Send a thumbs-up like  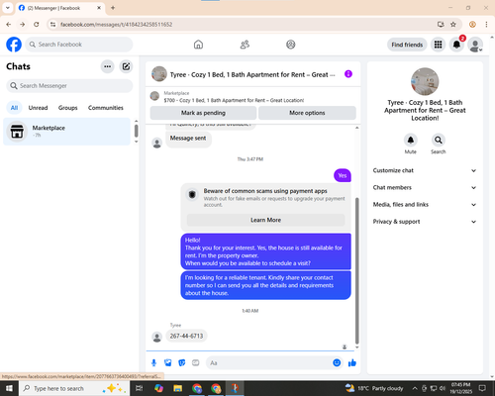(x=352, y=363)
